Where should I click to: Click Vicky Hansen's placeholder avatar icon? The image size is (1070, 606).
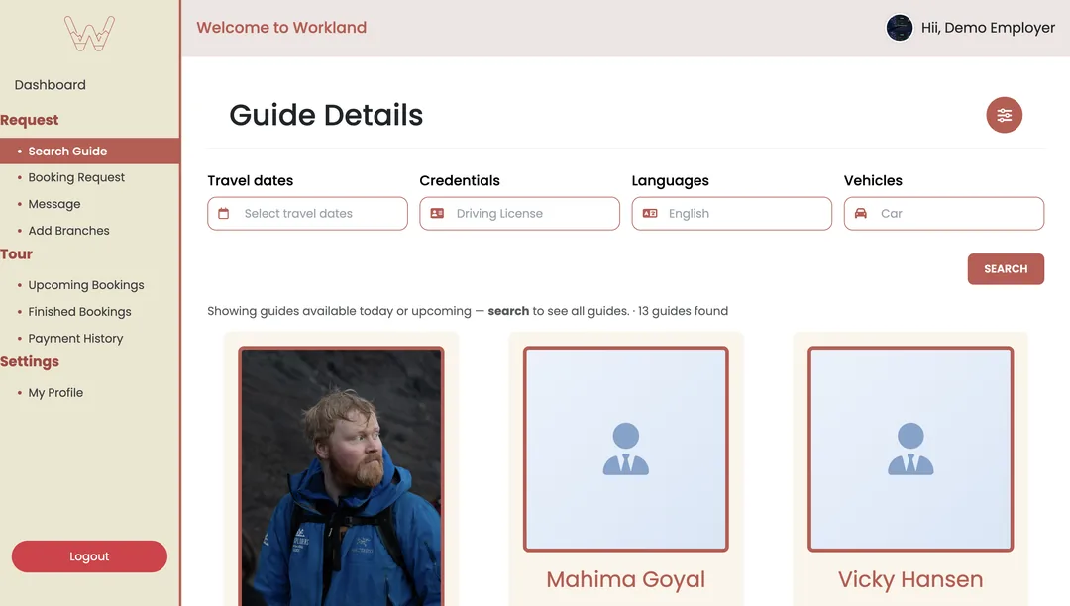(910, 449)
